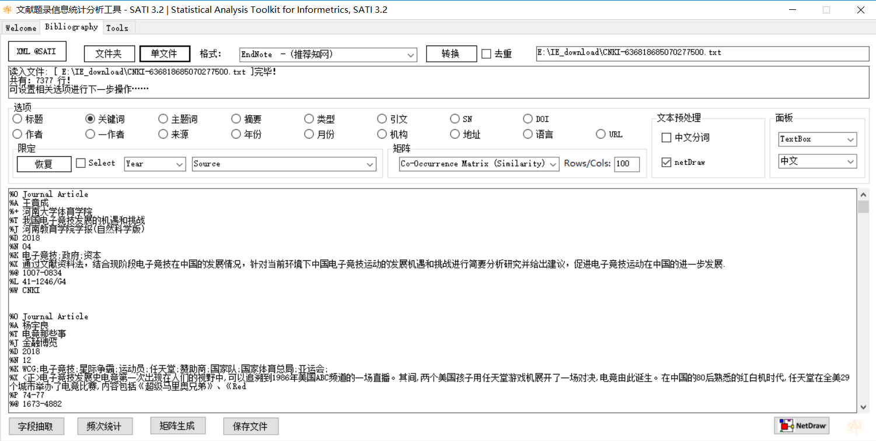Open the 中文 language dropdown

pyautogui.click(x=818, y=161)
